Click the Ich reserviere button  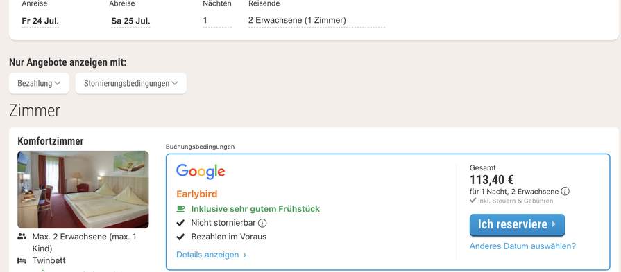517,225
